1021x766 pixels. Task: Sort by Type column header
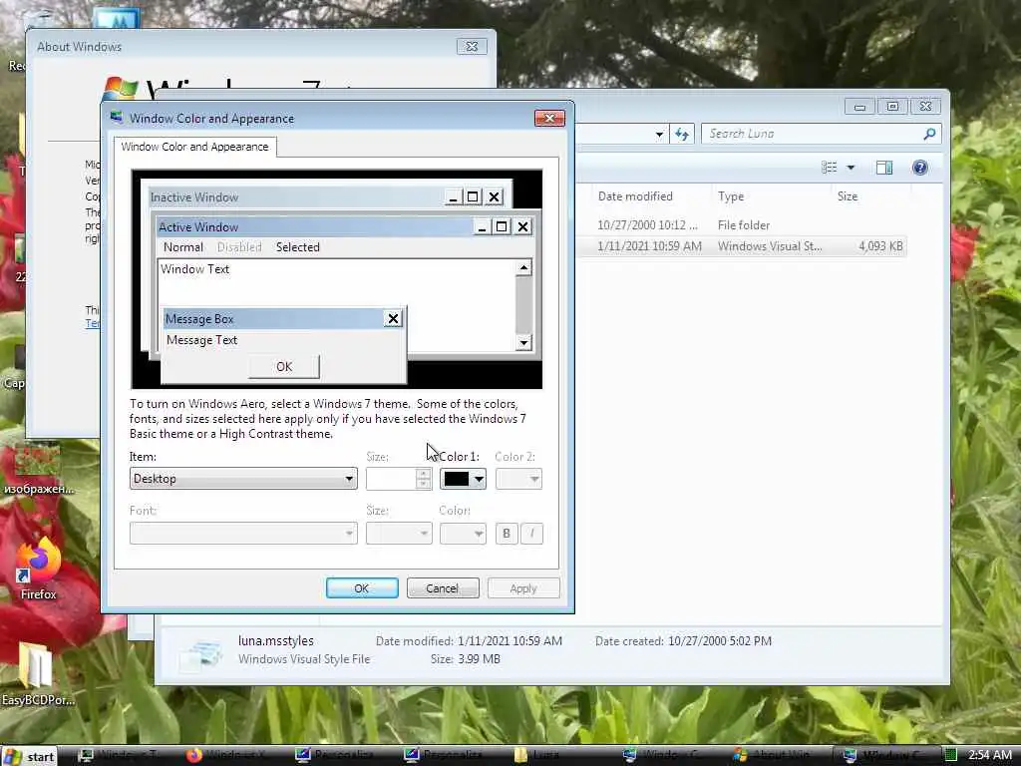pyautogui.click(x=731, y=196)
